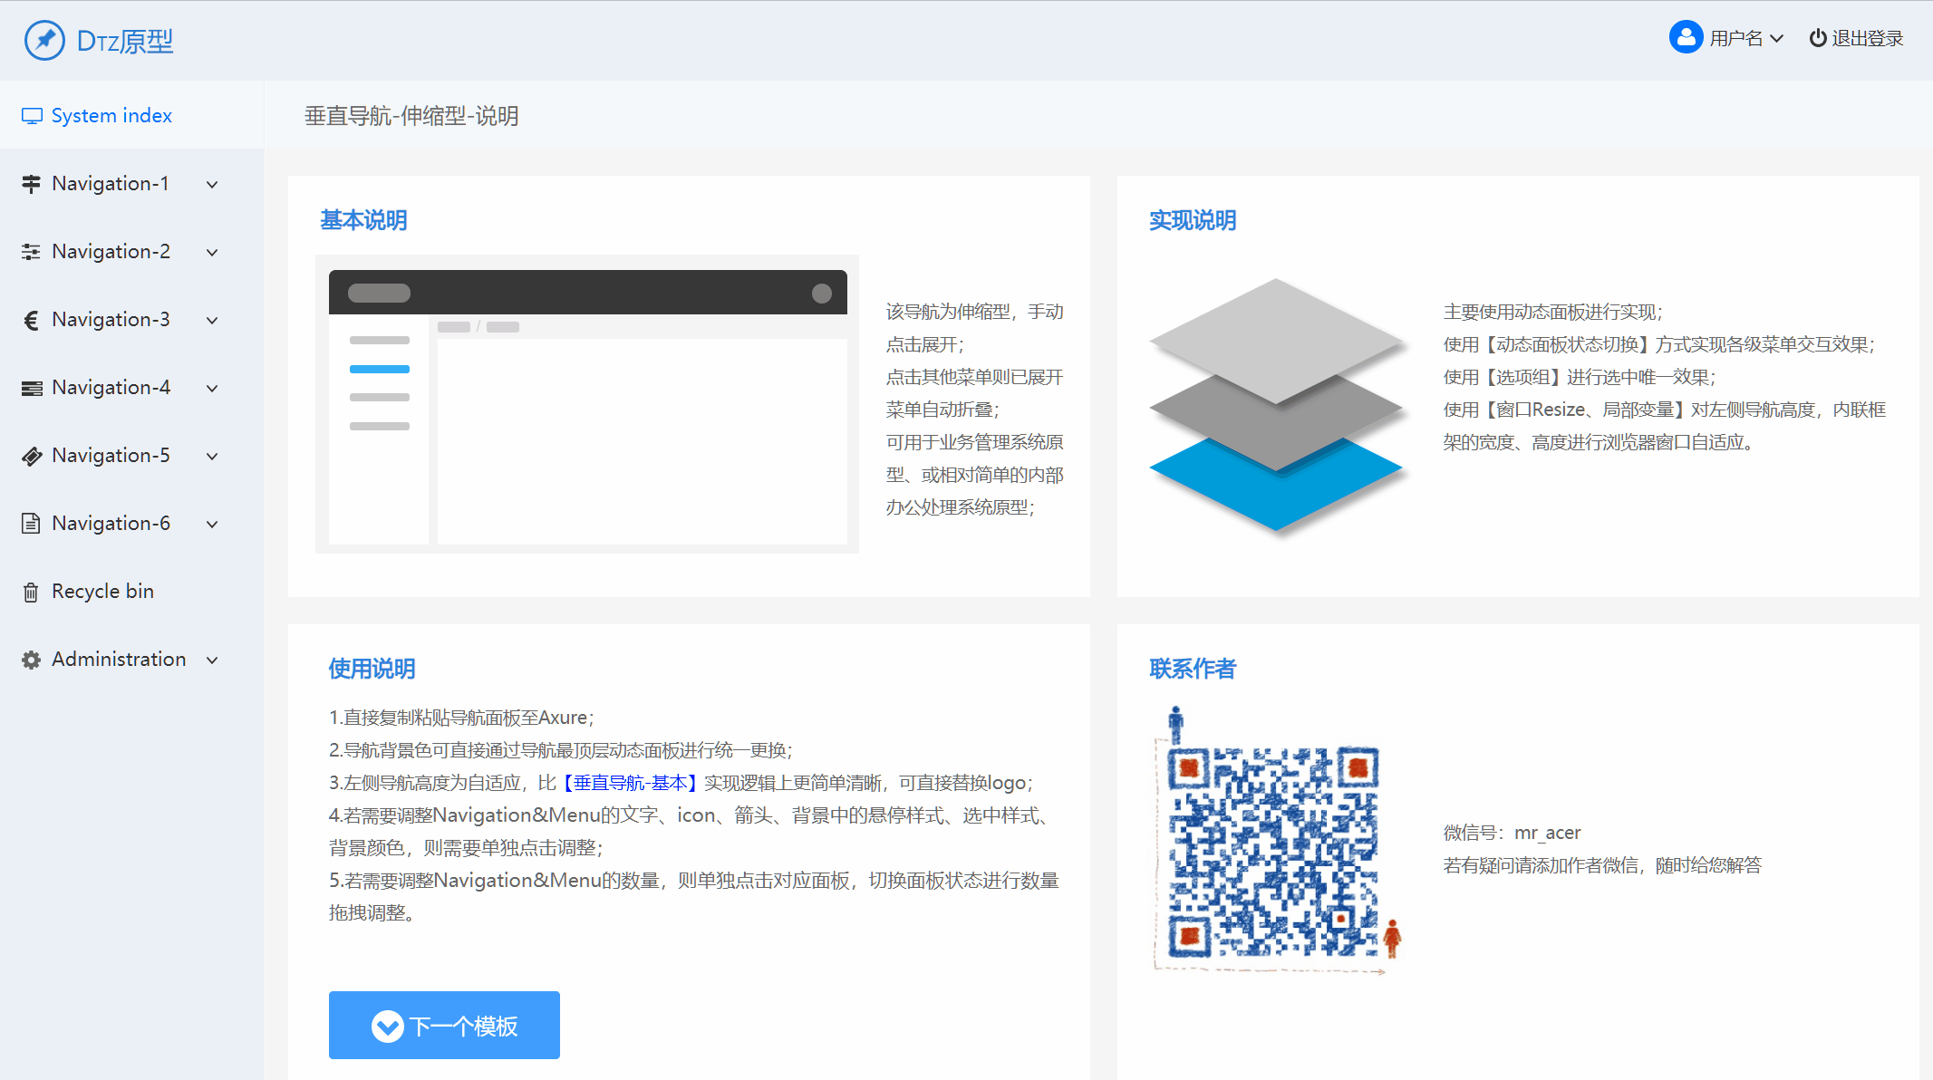Click the WeChat QR code image

pyautogui.click(x=1278, y=843)
